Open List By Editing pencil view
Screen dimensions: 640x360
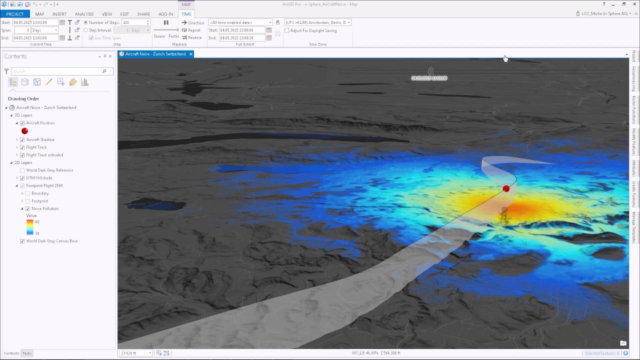pyautogui.click(x=49, y=82)
